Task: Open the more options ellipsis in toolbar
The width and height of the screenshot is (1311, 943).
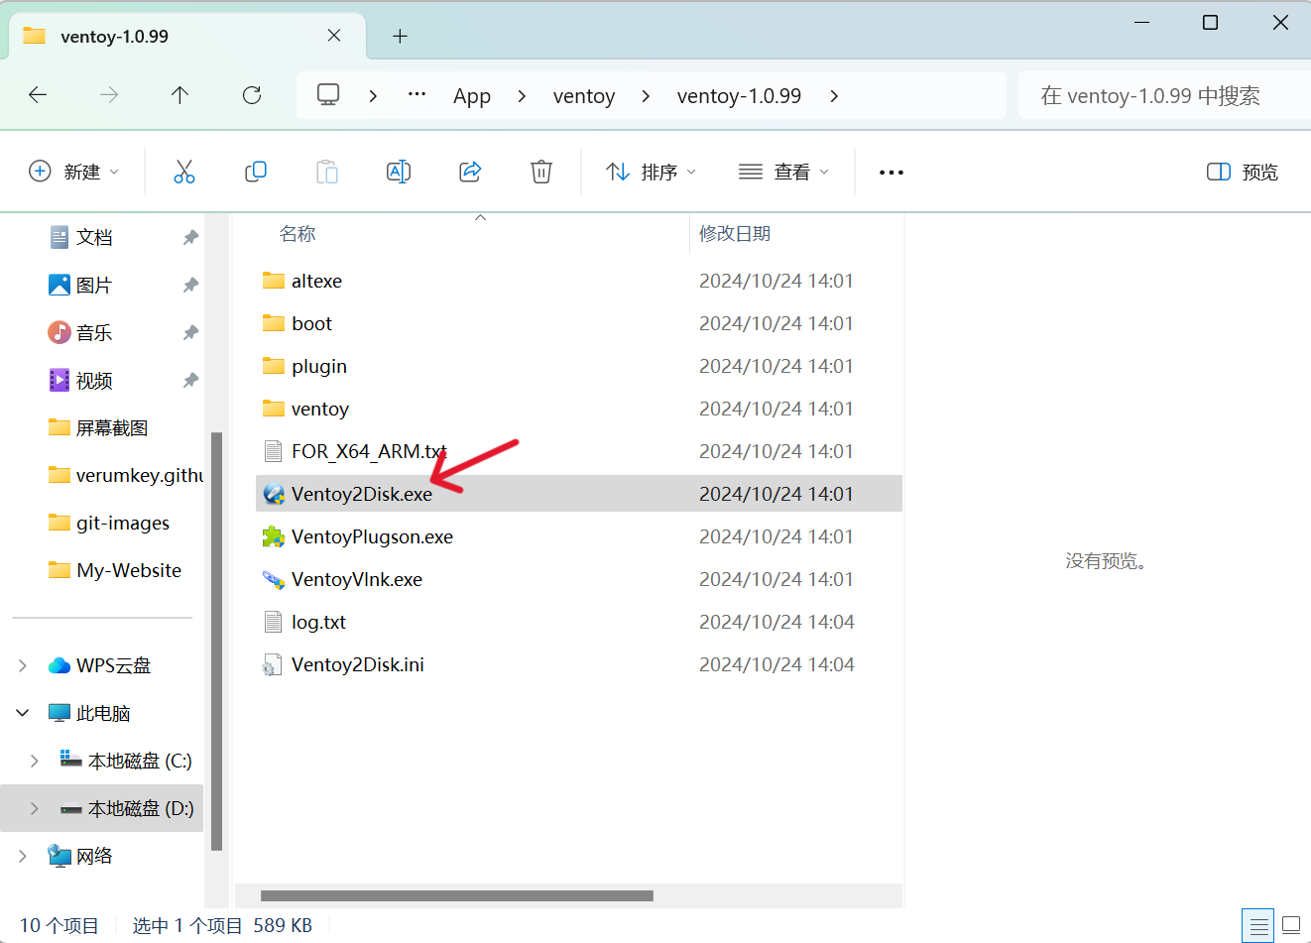Action: 892,173
